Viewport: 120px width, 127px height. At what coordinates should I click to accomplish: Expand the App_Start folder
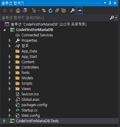click(10, 57)
